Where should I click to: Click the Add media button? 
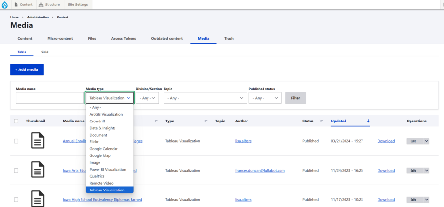(x=27, y=69)
